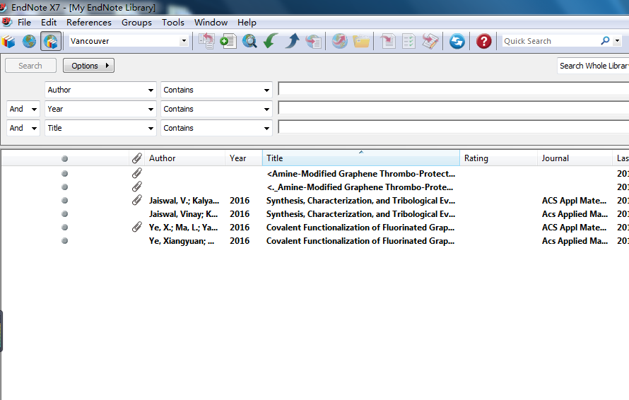Click blue Export arrow icon

(293, 41)
